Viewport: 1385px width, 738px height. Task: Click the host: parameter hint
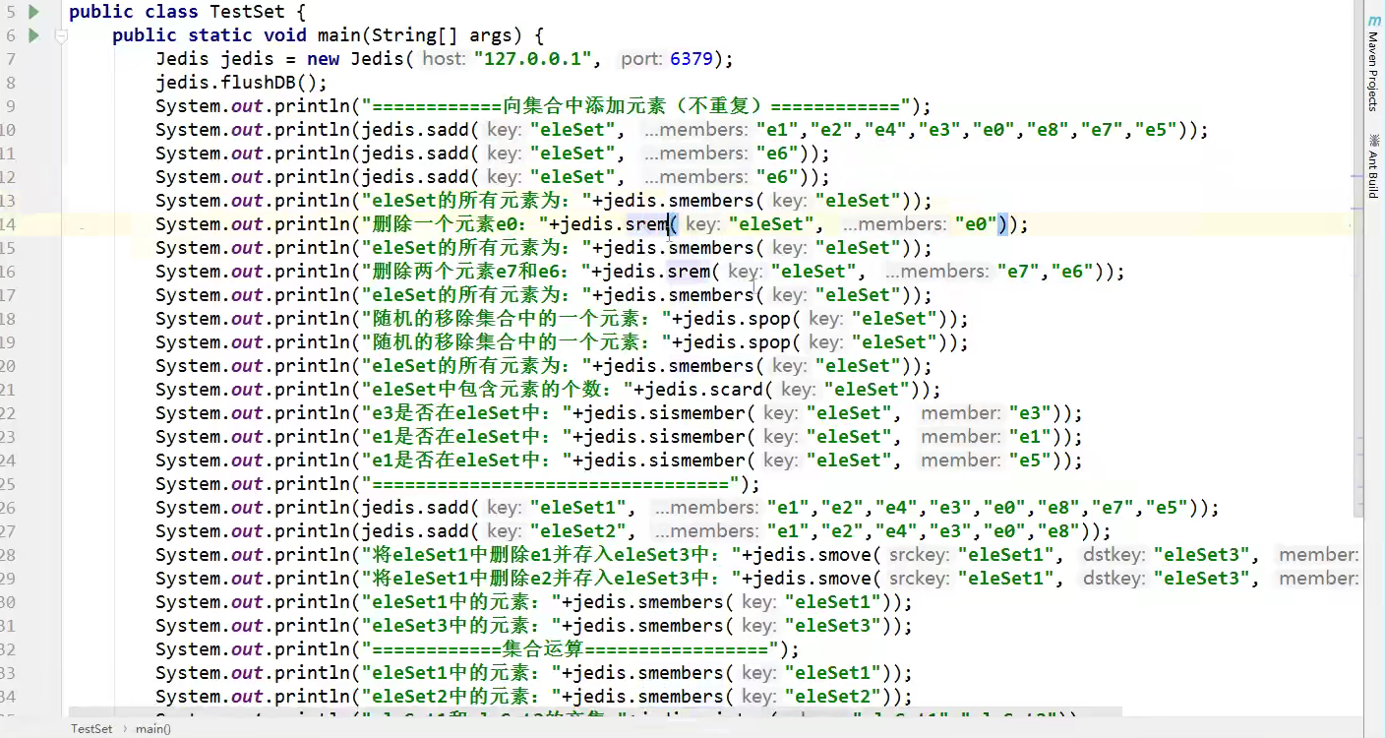pos(445,59)
